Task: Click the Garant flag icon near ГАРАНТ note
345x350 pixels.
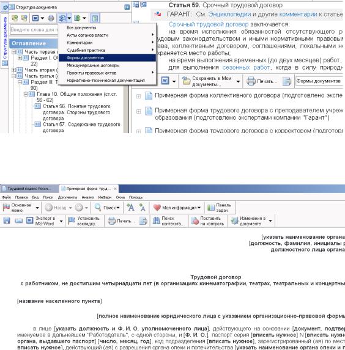Action: click(157, 14)
